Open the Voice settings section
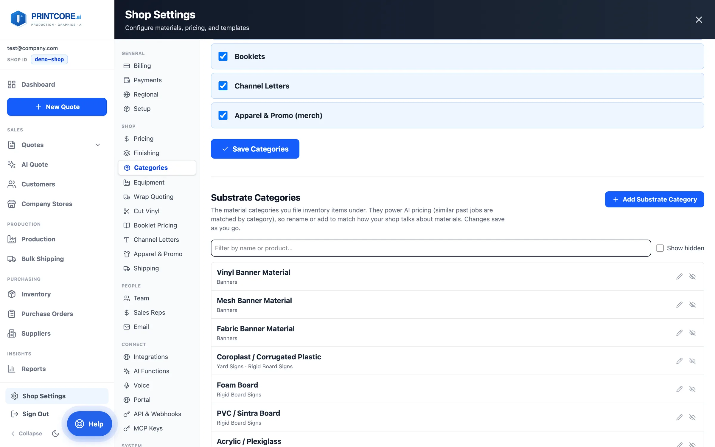This screenshot has height=447, width=715. [157, 385]
